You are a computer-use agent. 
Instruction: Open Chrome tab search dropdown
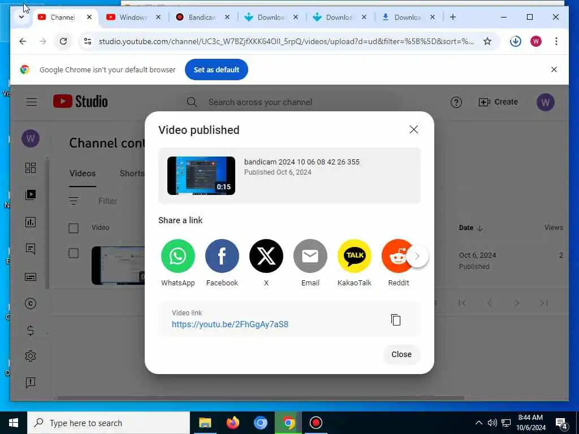[x=21, y=17]
